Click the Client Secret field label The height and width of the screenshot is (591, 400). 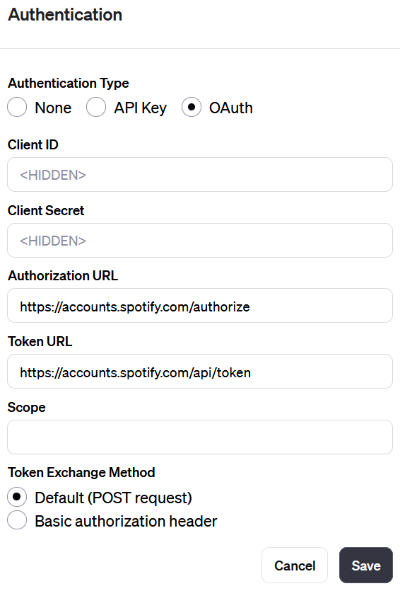point(46,210)
